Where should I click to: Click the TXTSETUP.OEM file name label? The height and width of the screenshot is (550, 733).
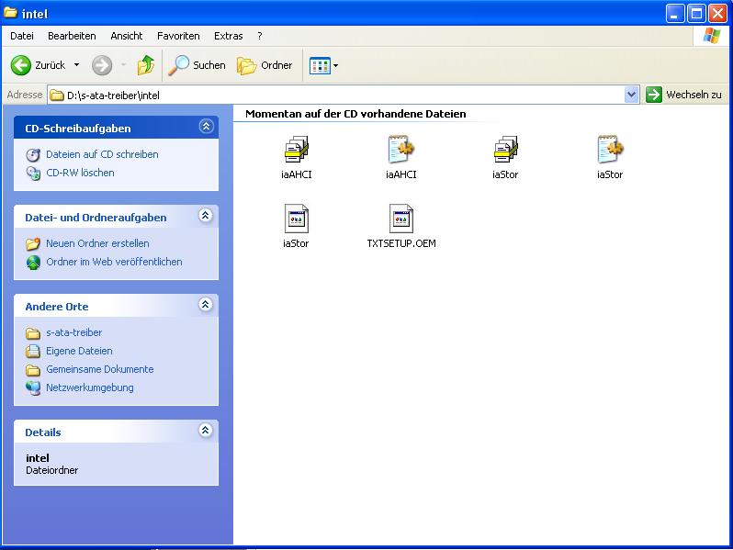pos(401,243)
